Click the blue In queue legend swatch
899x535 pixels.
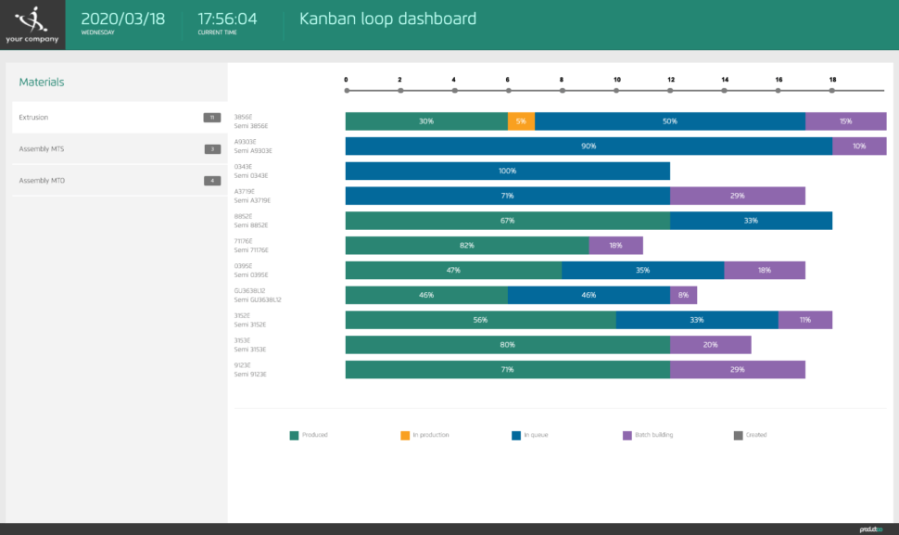coord(516,435)
